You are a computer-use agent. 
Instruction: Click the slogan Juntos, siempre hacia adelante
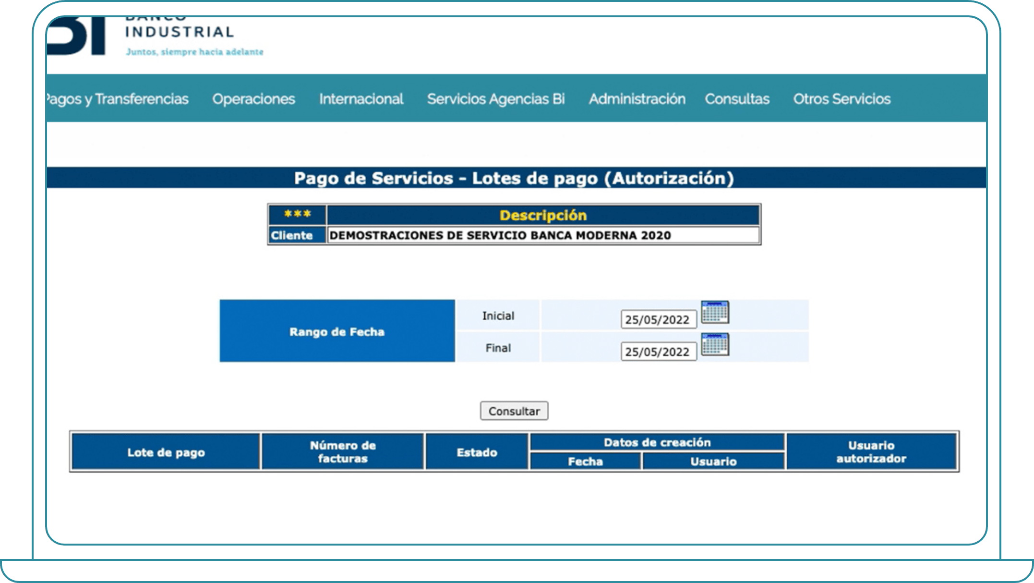[x=194, y=52]
